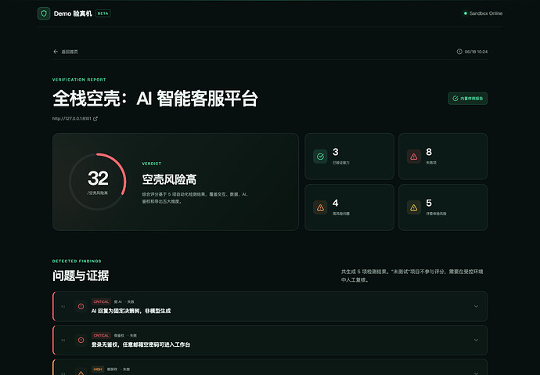Click the 问题与证据 section heading
The width and height of the screenshot is (540, 375).
point(81,276)
